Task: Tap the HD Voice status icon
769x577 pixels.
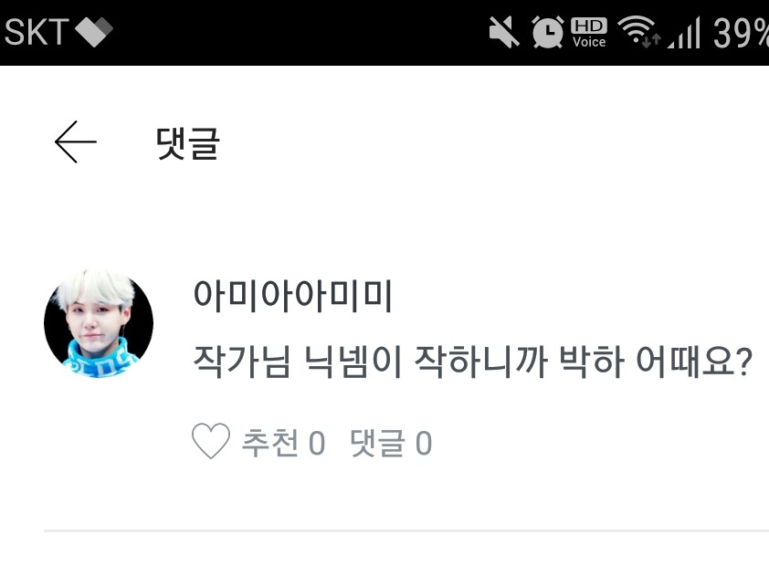Action: 589,33
